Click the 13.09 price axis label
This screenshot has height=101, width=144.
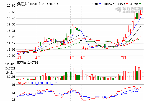[11, 50]
